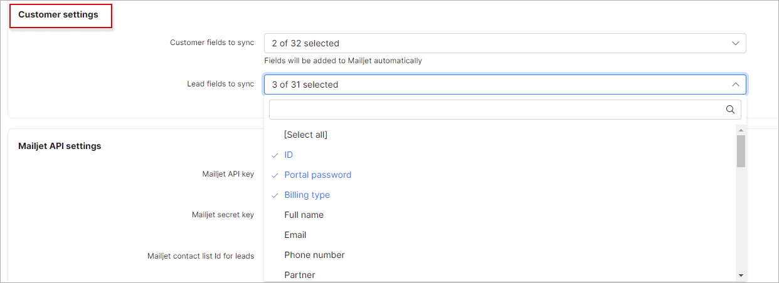Click the Customer settings heading
The width and height of the screenshot is (779, 283).
click(x=58, y=14)
